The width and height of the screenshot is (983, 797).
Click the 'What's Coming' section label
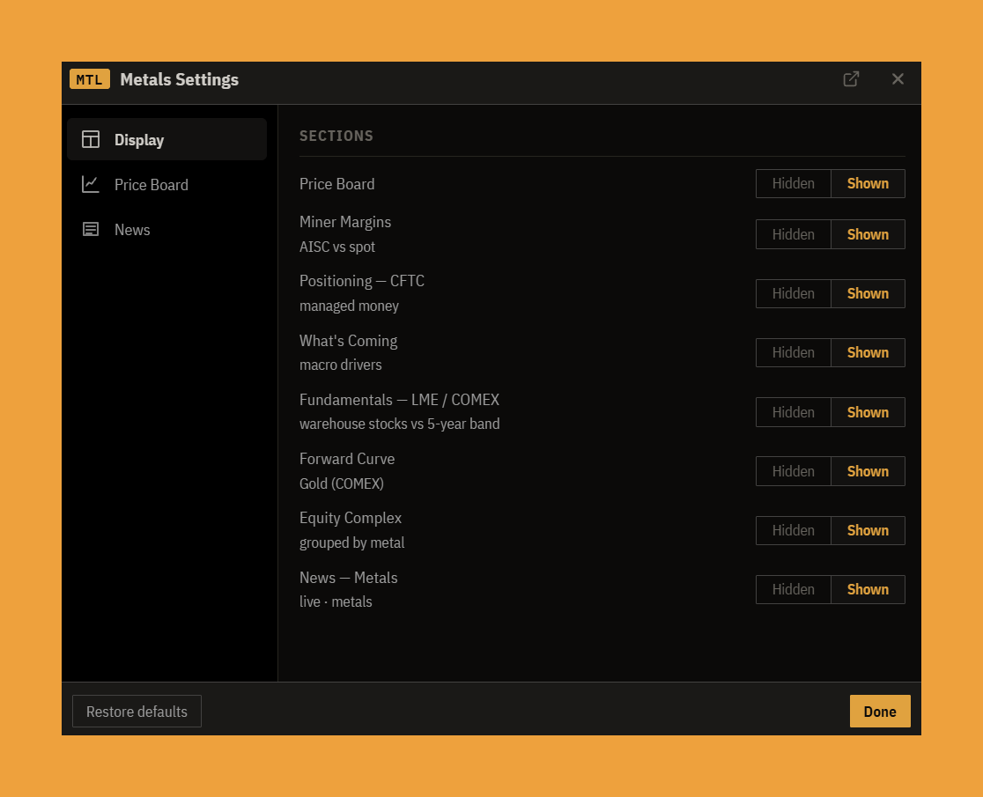[349, 341]
